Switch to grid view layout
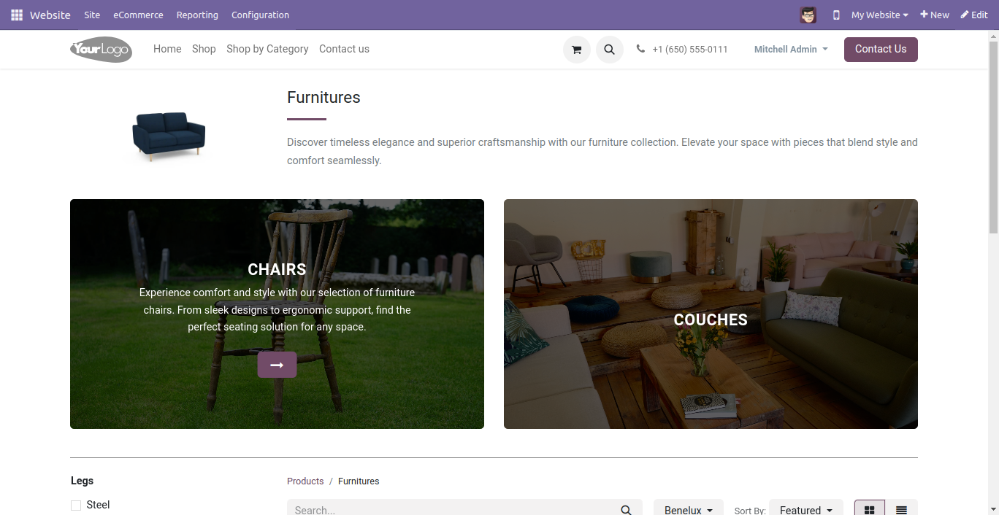Screen dimensions: 999x515 870,510
